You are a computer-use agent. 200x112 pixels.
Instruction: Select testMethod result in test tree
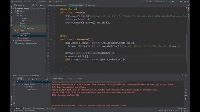[32, 89]
